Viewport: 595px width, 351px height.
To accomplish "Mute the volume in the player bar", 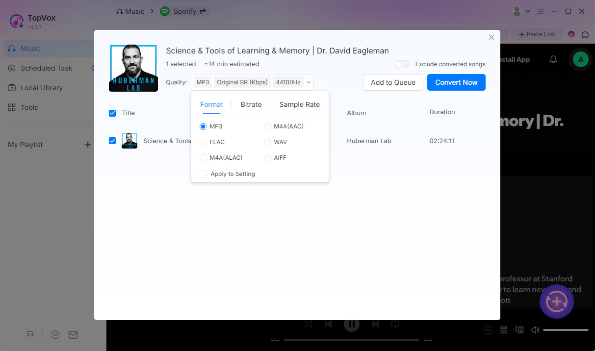I will pyautogui.click(x=535, y=330).
